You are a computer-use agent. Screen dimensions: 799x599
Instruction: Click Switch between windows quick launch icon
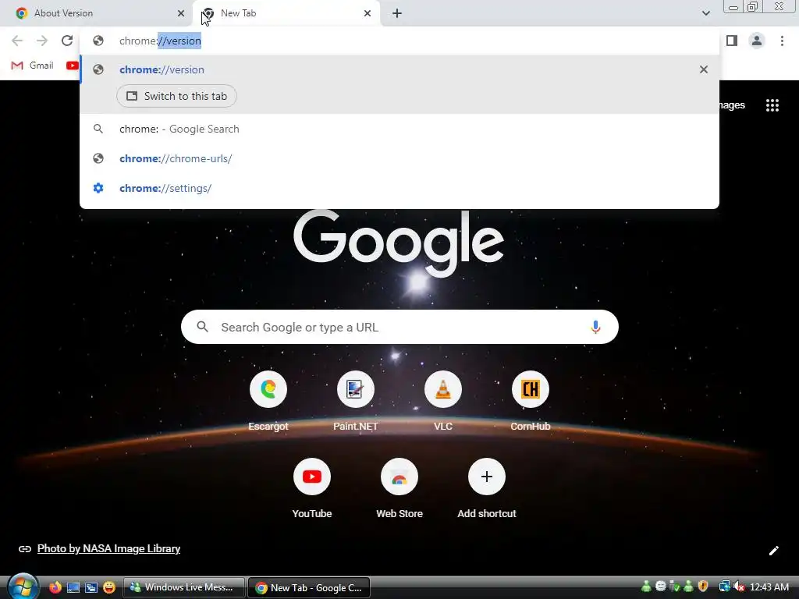91,587
